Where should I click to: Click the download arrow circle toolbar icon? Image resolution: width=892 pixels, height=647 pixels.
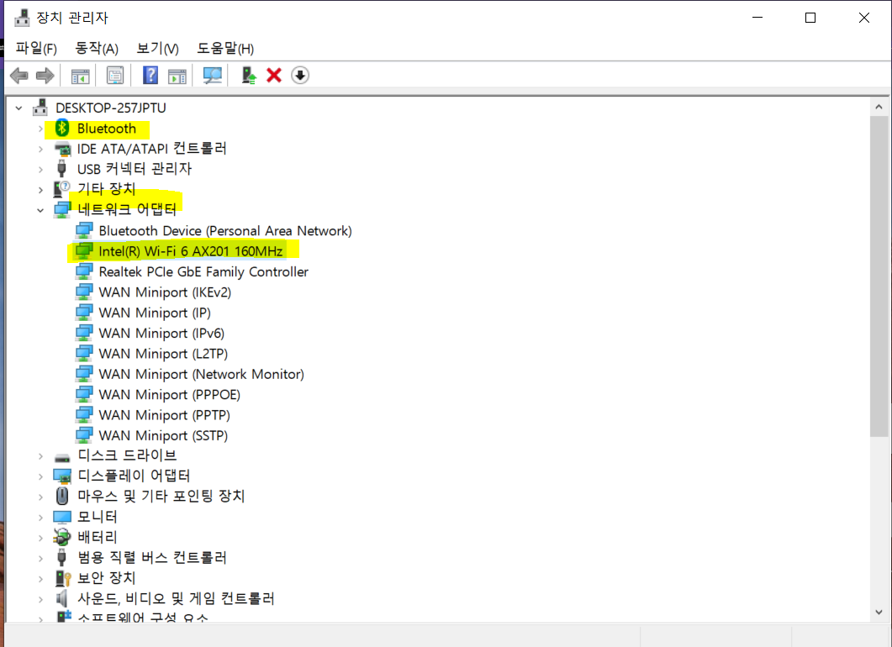(x=300, y=75)
